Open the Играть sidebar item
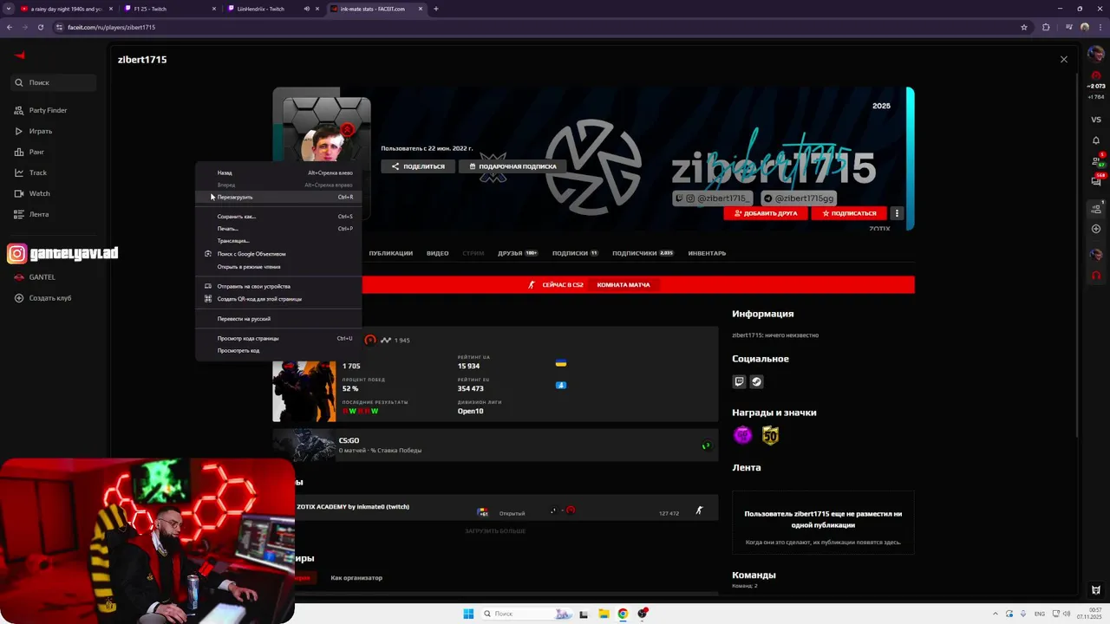Viewport: 1110px width, 624px height. click(x=34, y=131)
